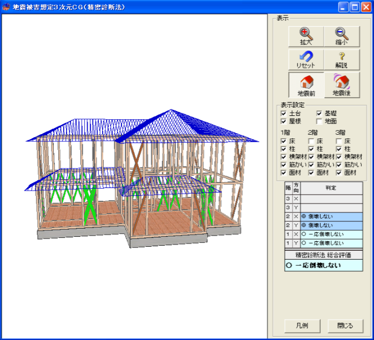Screen dimensions: 374x340
Task: Click the 精密診断法 総合評価 header
Action: (324, 255)
